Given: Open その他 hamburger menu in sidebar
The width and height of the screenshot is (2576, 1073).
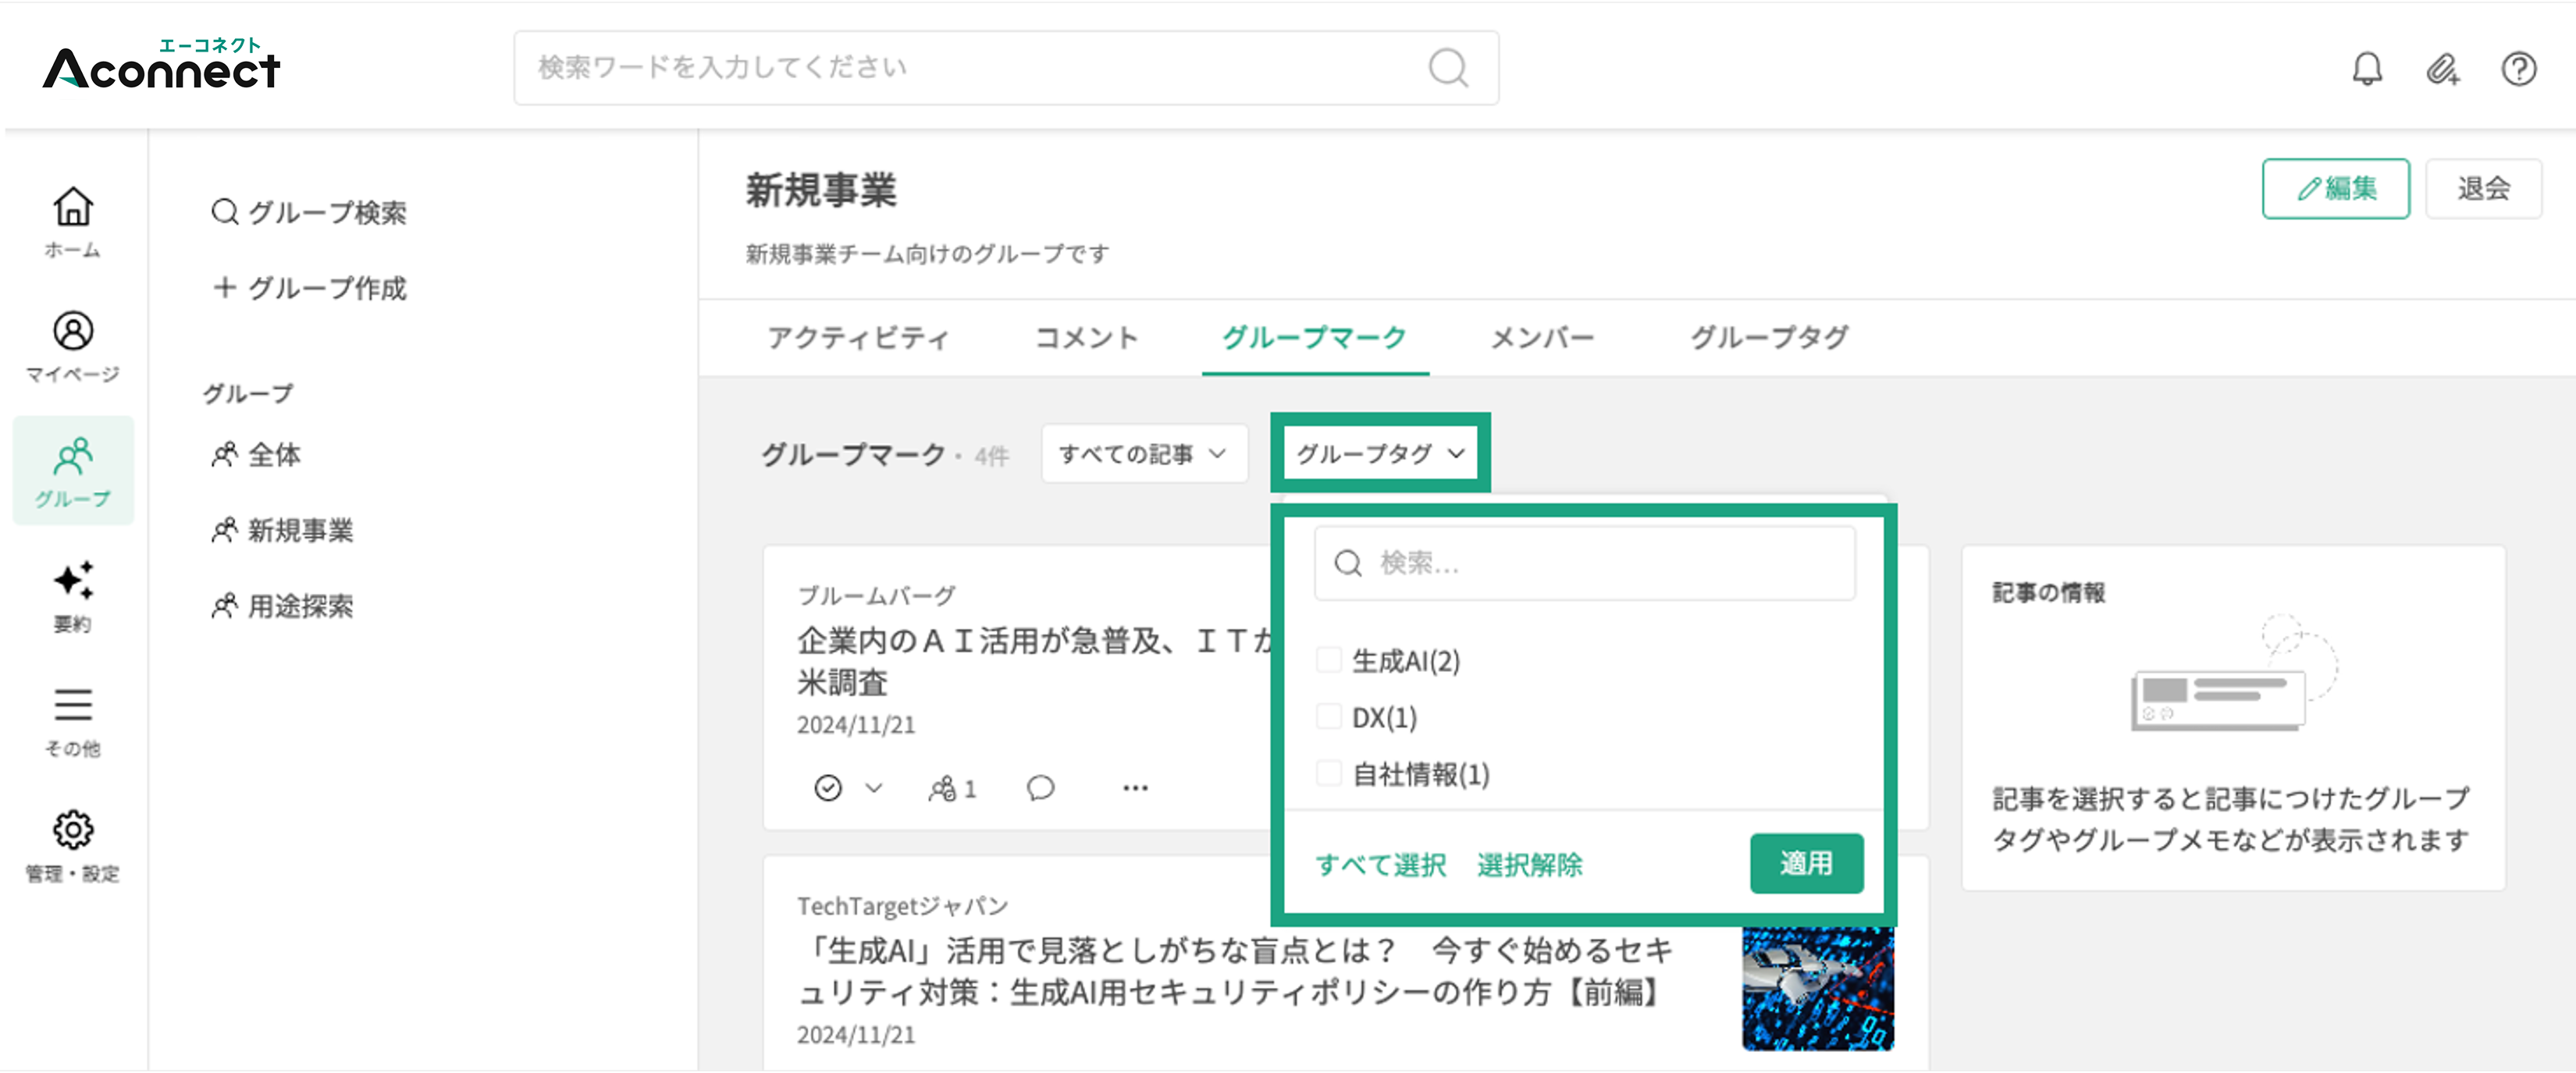Looking at the screenshot, I should click(x=73, y=721).
